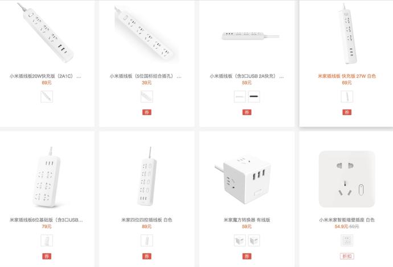Open the 米家四位四控插线板 白色 title link
Viewport: 393px width, 267px height.
(146, 220)
